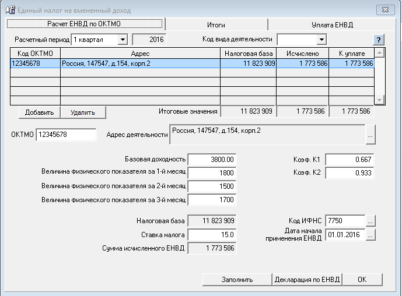The height and width of the screenshot is (296, 402).
Task: Close the ЕНВД dialog window
Action: tap(384, 10)
